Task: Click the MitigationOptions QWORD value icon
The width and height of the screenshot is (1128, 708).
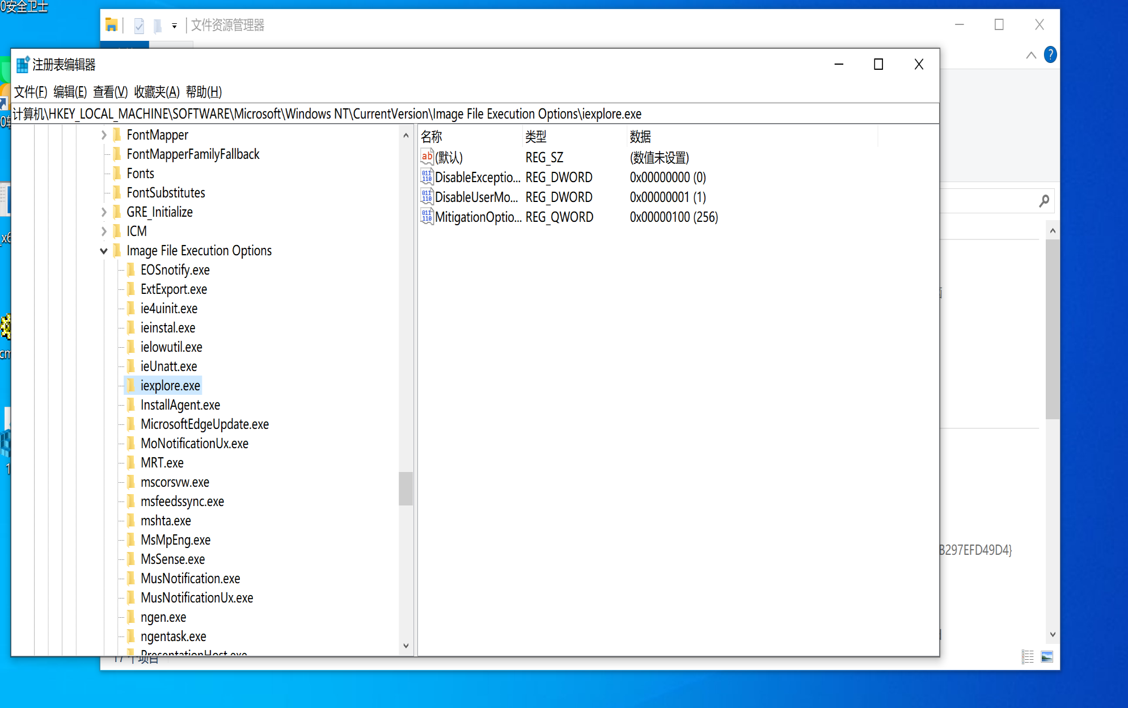Action: (x=426, y=217)
